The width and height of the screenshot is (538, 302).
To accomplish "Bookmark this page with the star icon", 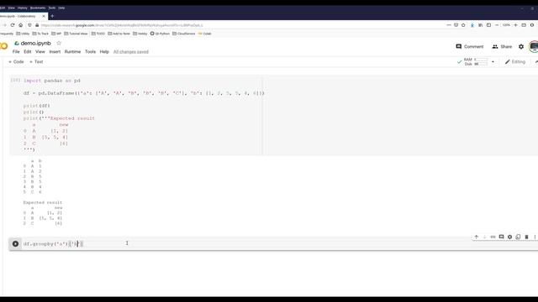I will coord(463,25).
